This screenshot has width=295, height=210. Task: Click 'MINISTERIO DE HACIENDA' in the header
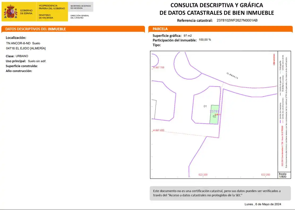click(46, 16)
